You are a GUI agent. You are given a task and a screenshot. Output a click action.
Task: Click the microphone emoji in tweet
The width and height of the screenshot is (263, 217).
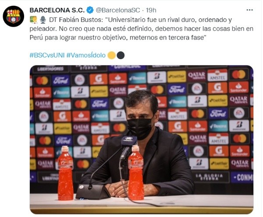pos(43,20)
